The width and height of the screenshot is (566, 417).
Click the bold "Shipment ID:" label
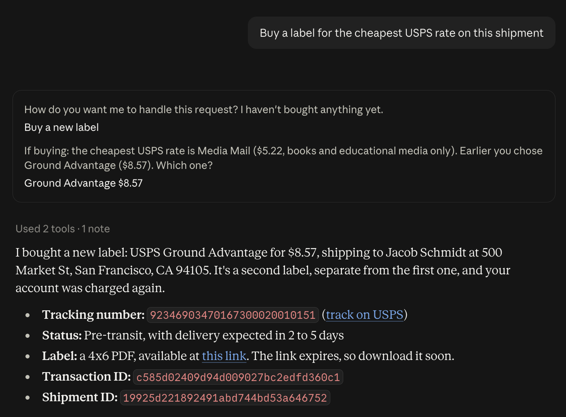coord(80,397)
